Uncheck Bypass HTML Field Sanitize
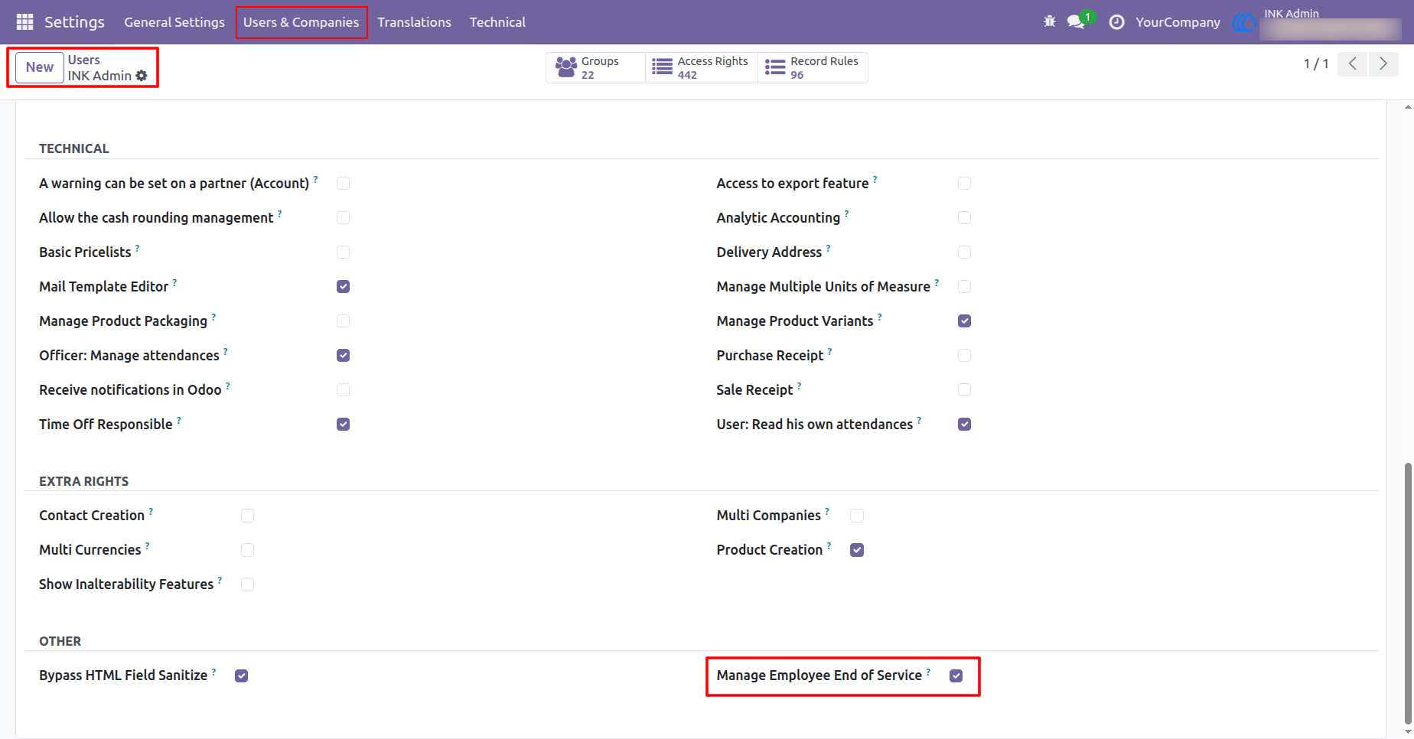Viewport: 1414px width, 739px height. tap(241, 676)
